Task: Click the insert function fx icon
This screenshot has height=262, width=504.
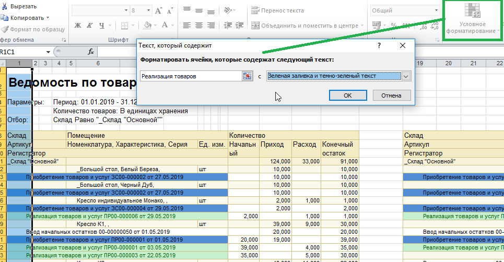Action: coord(90,52)
